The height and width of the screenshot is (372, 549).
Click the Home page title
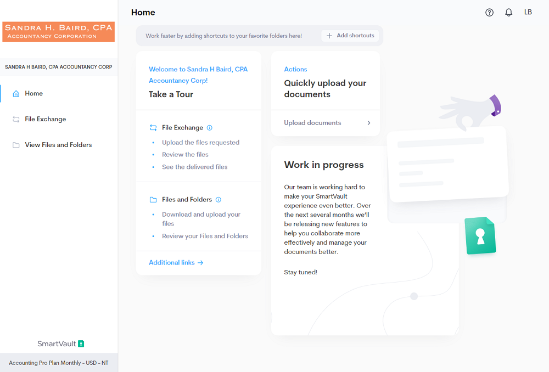143,13
